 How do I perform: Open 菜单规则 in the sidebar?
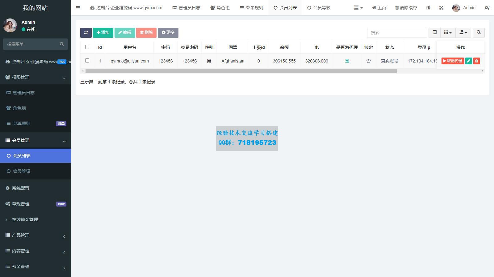point(22,123)
